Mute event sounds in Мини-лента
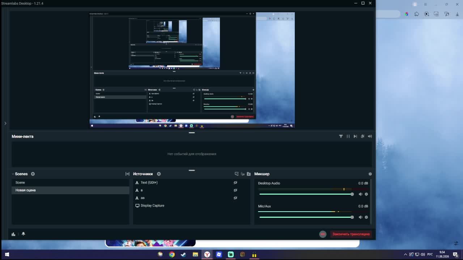This screenshot has width=463, height=260. (370, 136)
